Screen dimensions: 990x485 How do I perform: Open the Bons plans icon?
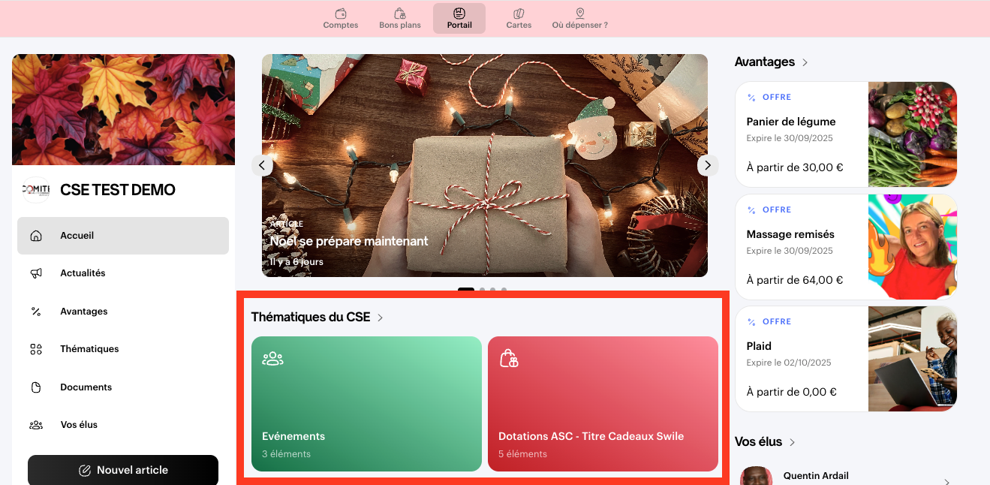click(400, 14)
